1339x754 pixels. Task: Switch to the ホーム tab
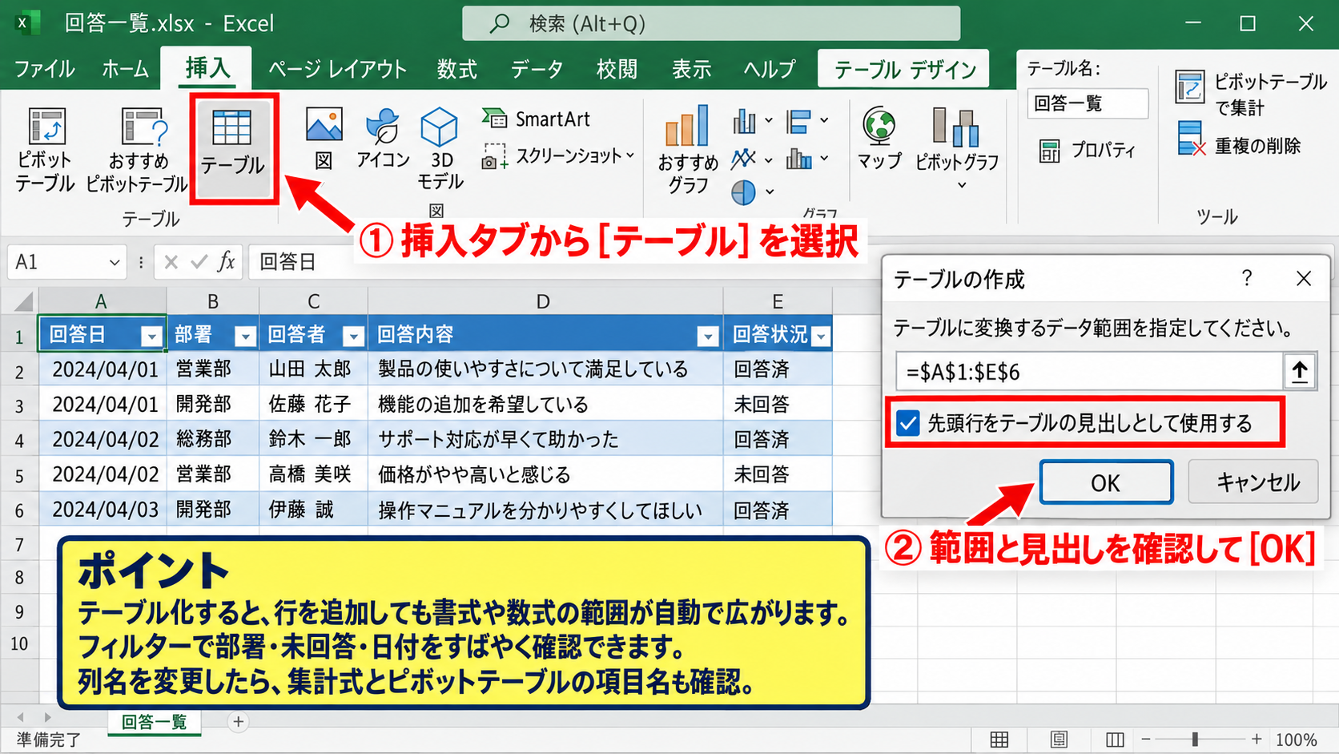tap(125, 69)
